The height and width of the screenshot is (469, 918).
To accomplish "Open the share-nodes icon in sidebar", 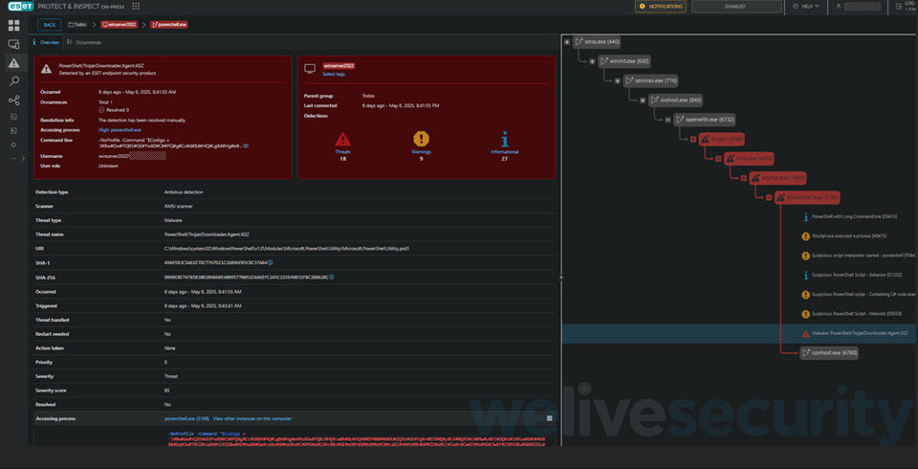I will click(13, 100).
